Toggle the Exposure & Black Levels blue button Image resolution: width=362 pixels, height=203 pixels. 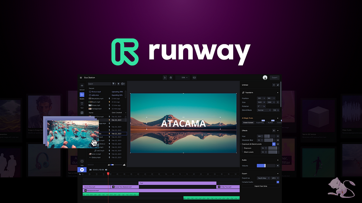[274, 144]
